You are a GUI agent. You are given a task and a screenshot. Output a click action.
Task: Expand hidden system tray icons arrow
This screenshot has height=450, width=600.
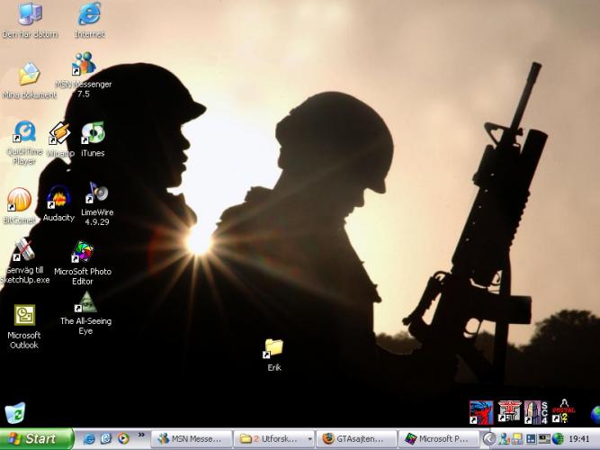[489, 439]
